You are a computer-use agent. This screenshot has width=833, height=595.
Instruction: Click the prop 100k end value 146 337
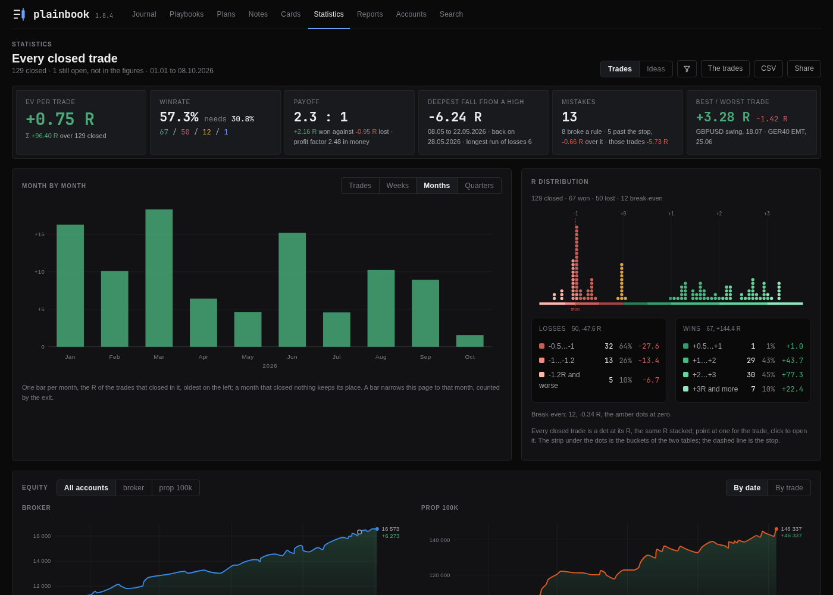[x=791, y=529]
